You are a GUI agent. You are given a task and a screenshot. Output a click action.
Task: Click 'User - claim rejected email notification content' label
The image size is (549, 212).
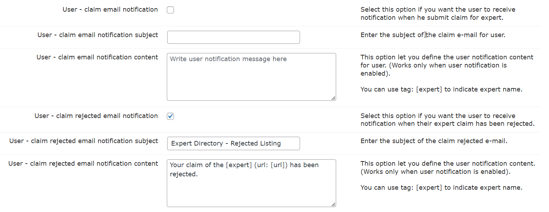[x=83, y=163]
